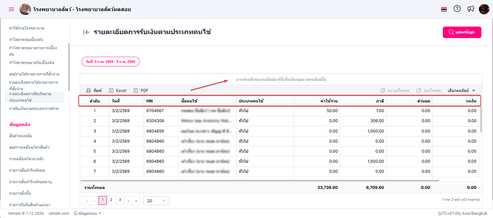
Task: Open sidebar item สรุปรายได้ตามรายการที่สั่งจ่าย
Action: tap(34, 74)
